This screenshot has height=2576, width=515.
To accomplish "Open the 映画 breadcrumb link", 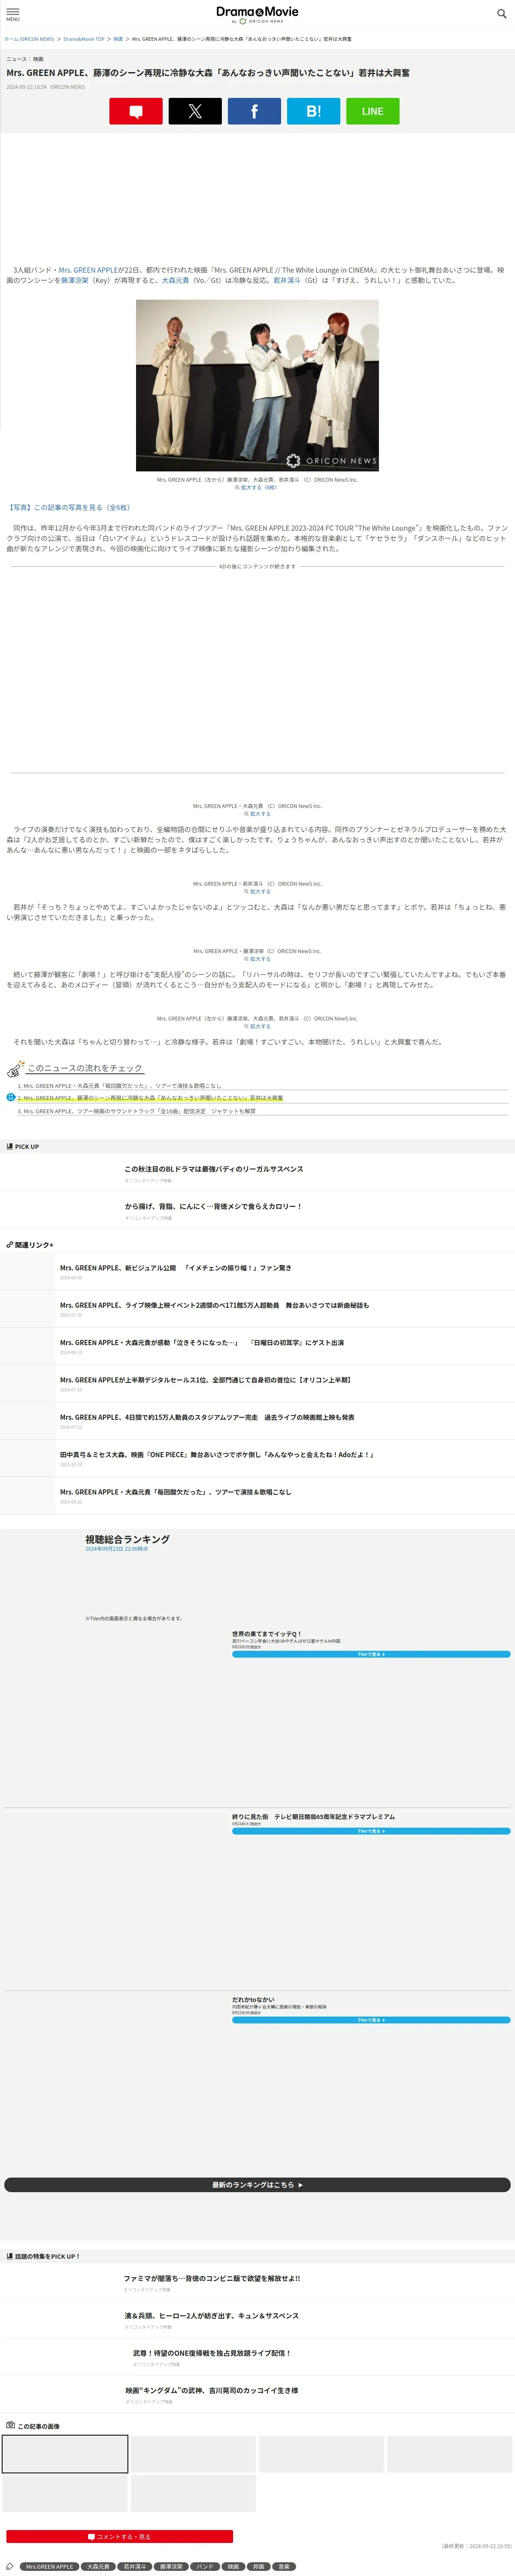I will pyautogui.click(x=118, y=39).
